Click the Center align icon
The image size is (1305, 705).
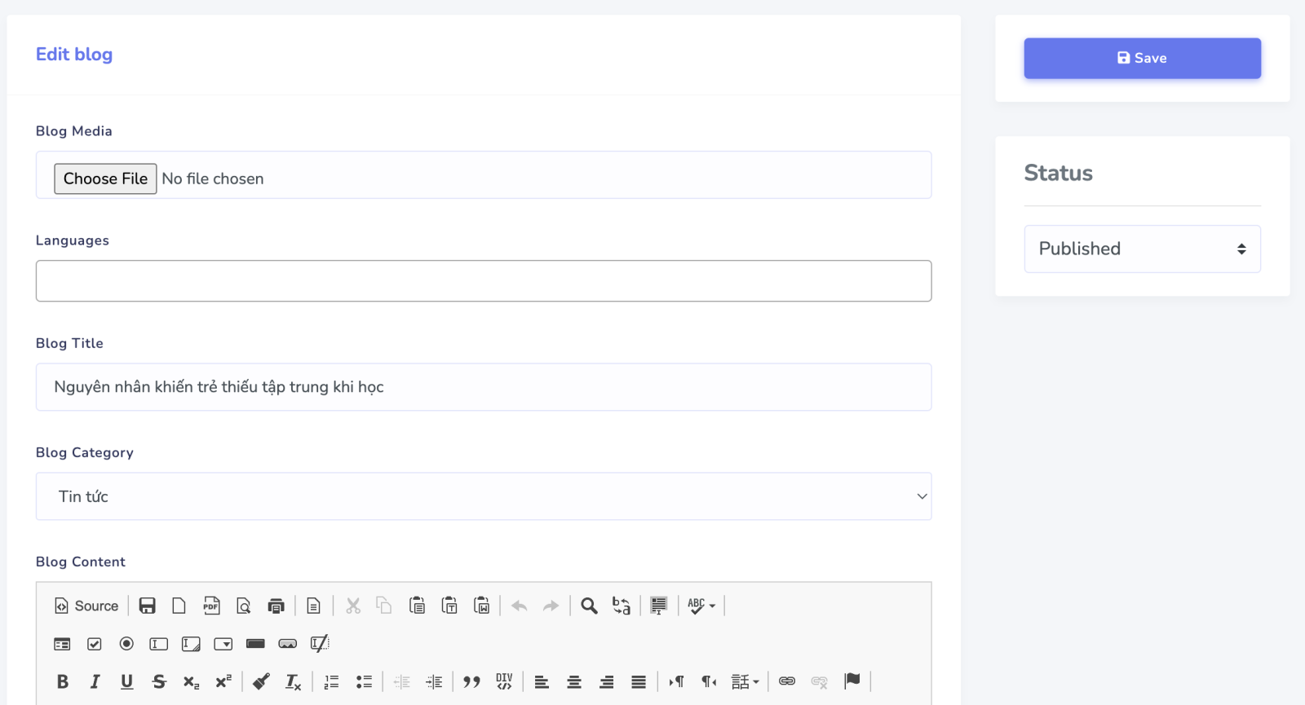(x=574, y=681)
